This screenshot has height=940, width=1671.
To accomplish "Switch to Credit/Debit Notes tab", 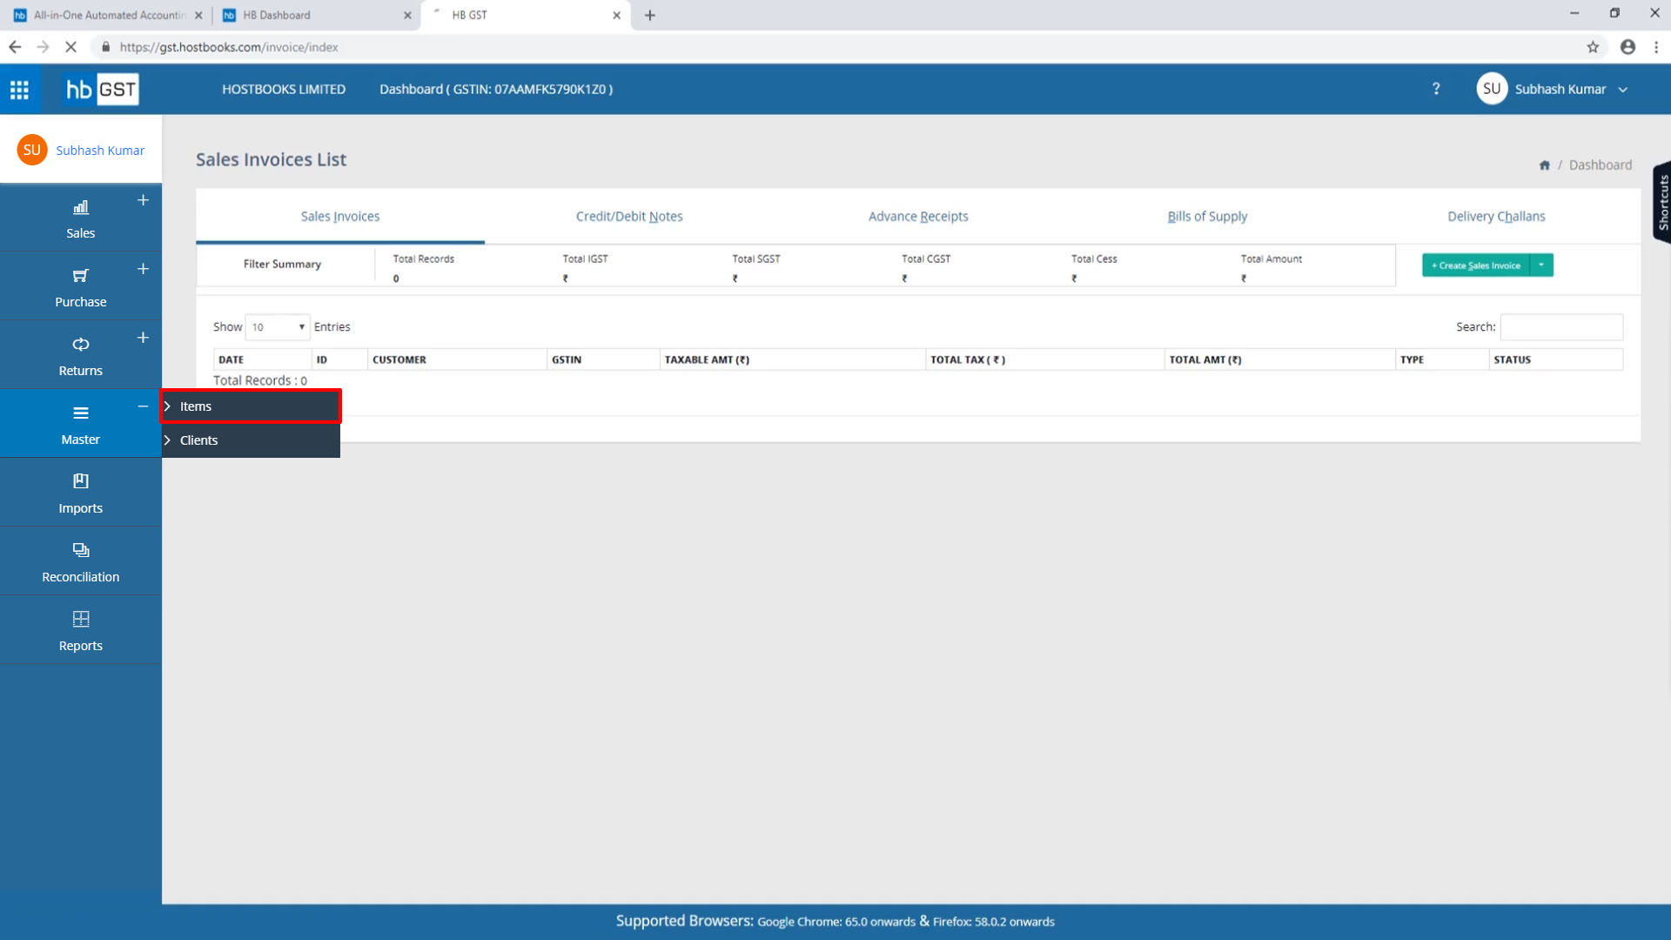I will 628,217.
